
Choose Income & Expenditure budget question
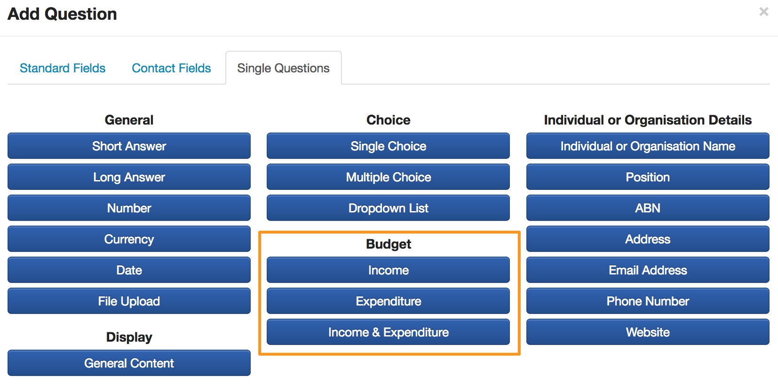(x=388, y=332)
